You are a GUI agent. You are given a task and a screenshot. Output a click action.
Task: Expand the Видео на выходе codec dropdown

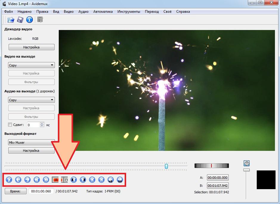(x=31, y=65)
